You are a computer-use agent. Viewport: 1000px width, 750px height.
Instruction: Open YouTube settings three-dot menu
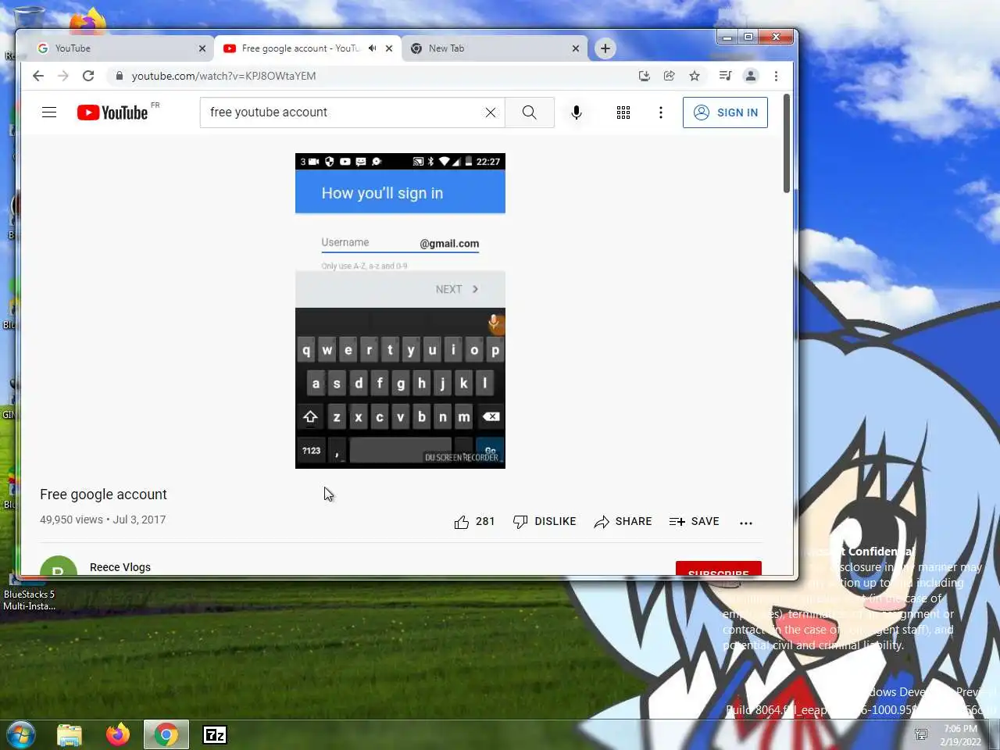click(x=661, y=112)
